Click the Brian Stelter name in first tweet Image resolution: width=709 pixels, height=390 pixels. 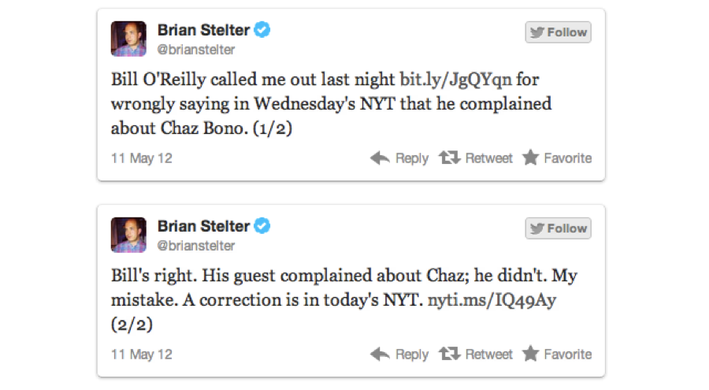tap(203, 30)
